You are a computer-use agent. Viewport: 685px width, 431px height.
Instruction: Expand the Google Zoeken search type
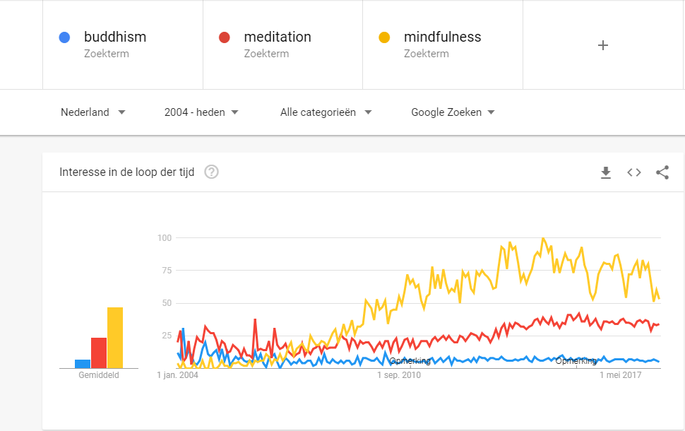click(x=453, y=112)
